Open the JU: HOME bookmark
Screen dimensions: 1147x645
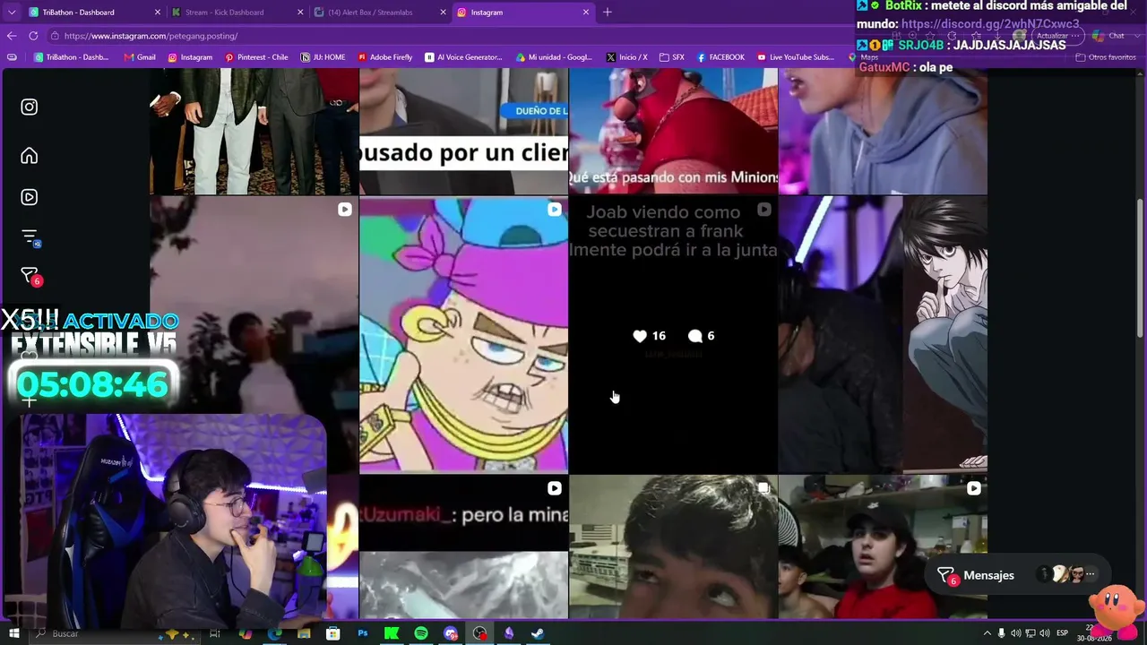(323, 57)
